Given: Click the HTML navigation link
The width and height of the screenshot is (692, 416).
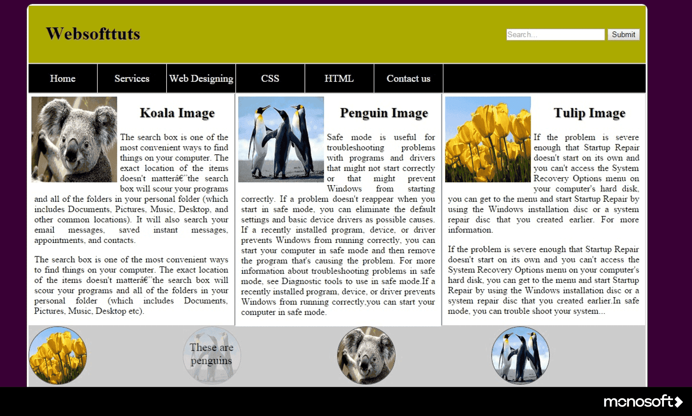Looking at the screenshot, I should pos(338,78).
